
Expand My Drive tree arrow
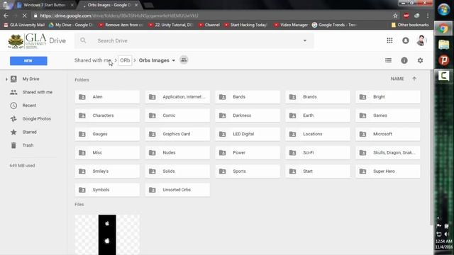(x=6, y=79)
